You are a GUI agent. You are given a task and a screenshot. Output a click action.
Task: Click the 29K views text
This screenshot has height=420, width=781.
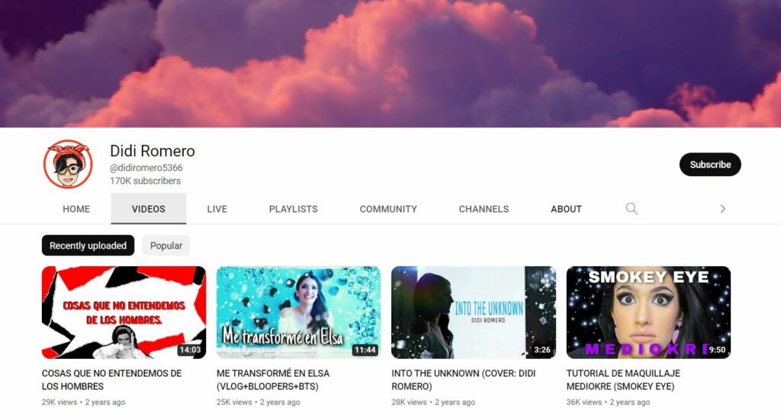(x=59, y=402)
